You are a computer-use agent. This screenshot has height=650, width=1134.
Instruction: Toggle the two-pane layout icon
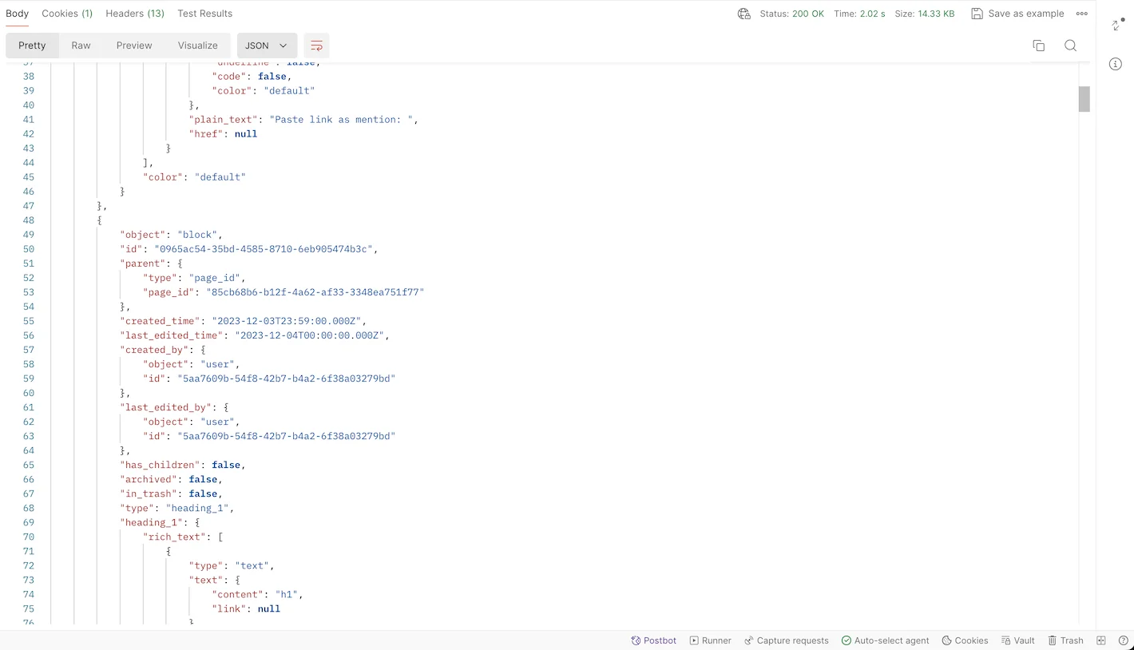click(1101, 640)
